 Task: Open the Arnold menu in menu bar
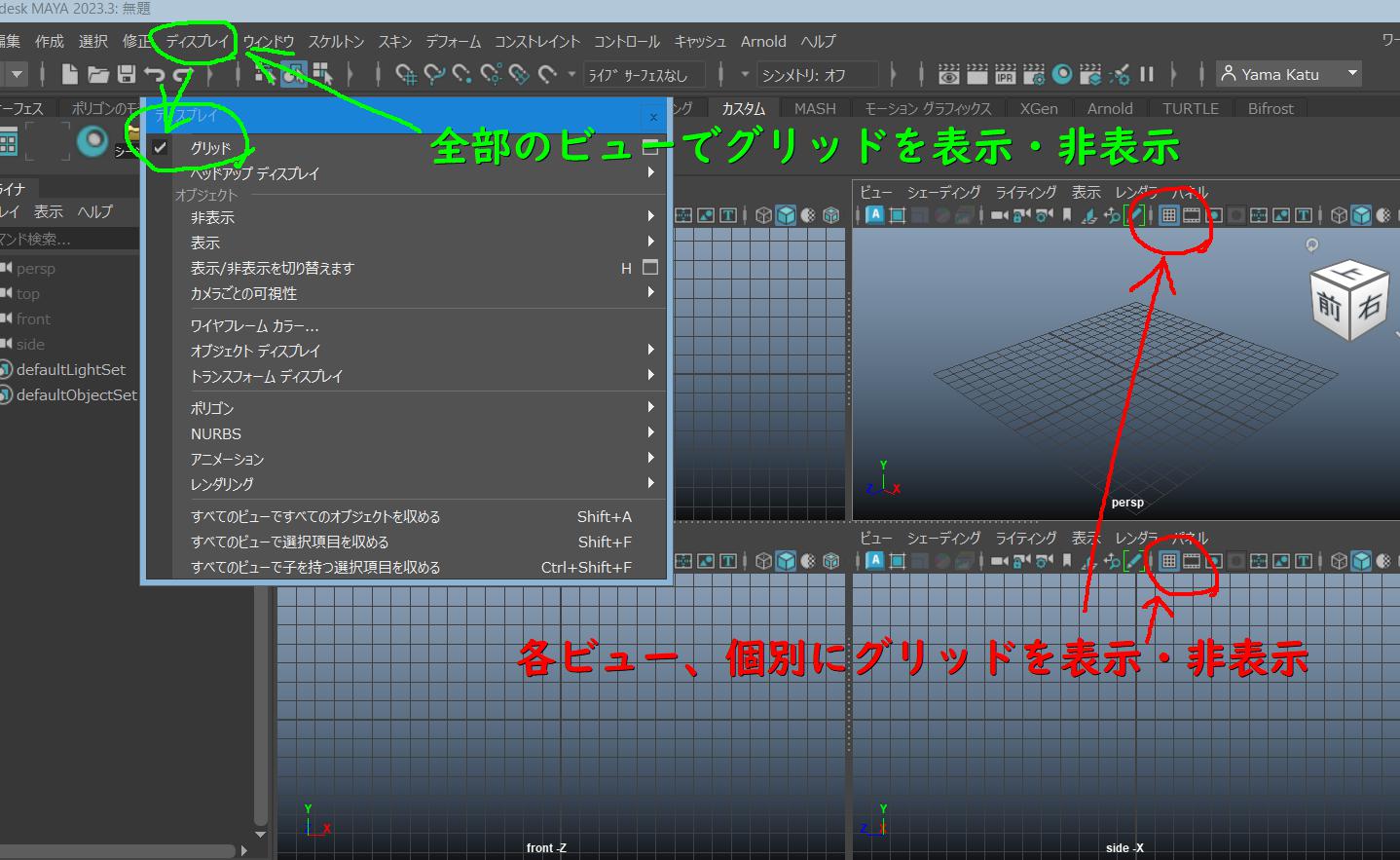tap(763, 41)
